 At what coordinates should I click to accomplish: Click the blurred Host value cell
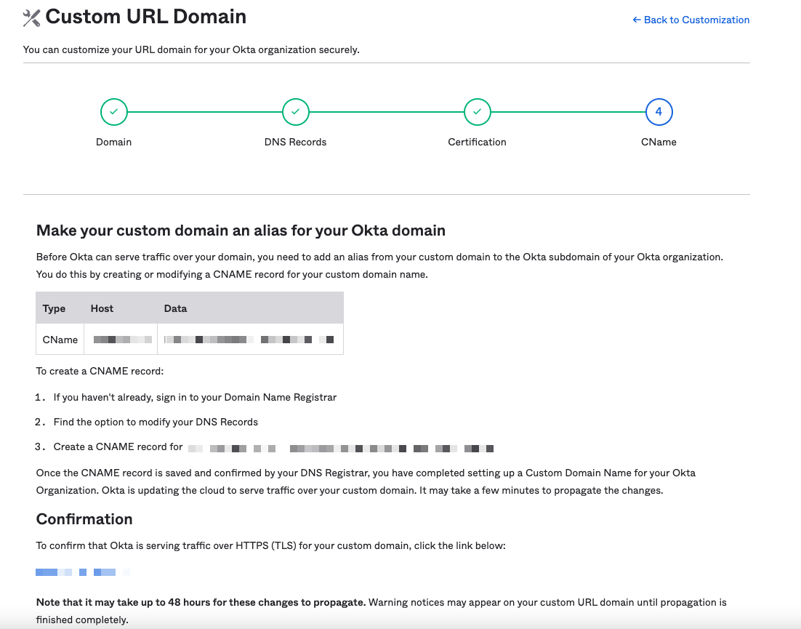pos(121,340)
